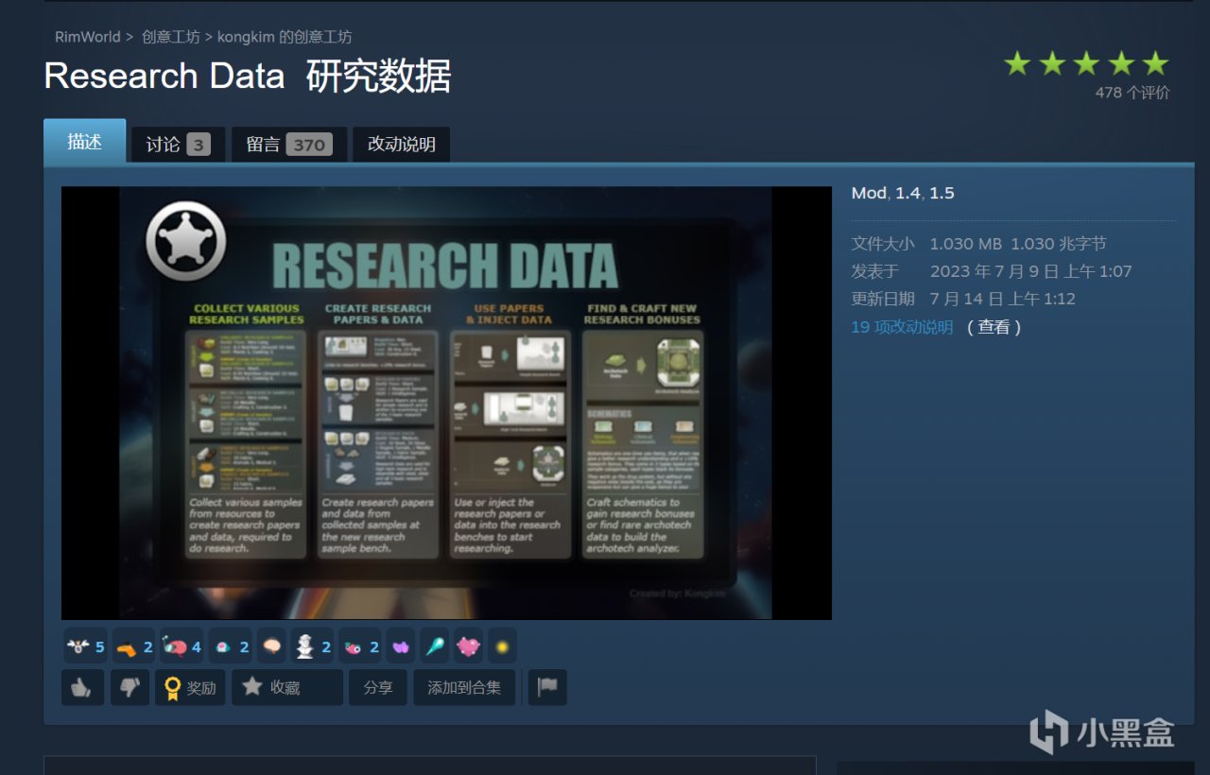Screen dimensions: 1210x775
Task: Click the thumbs-up rate button
Action: [83, 687]
